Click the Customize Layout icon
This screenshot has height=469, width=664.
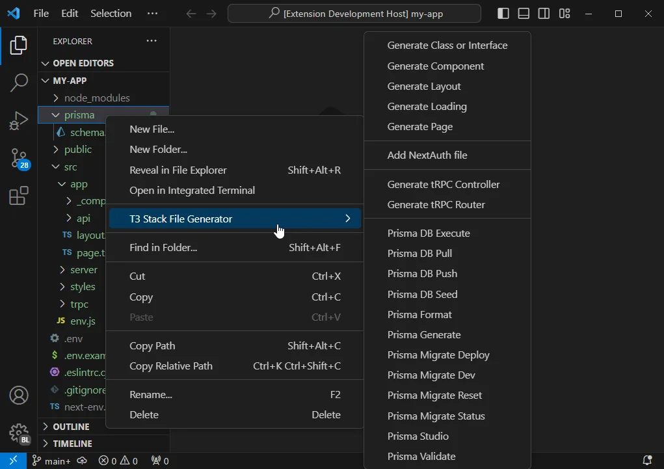pyautogui.click(x=564, y=13)
